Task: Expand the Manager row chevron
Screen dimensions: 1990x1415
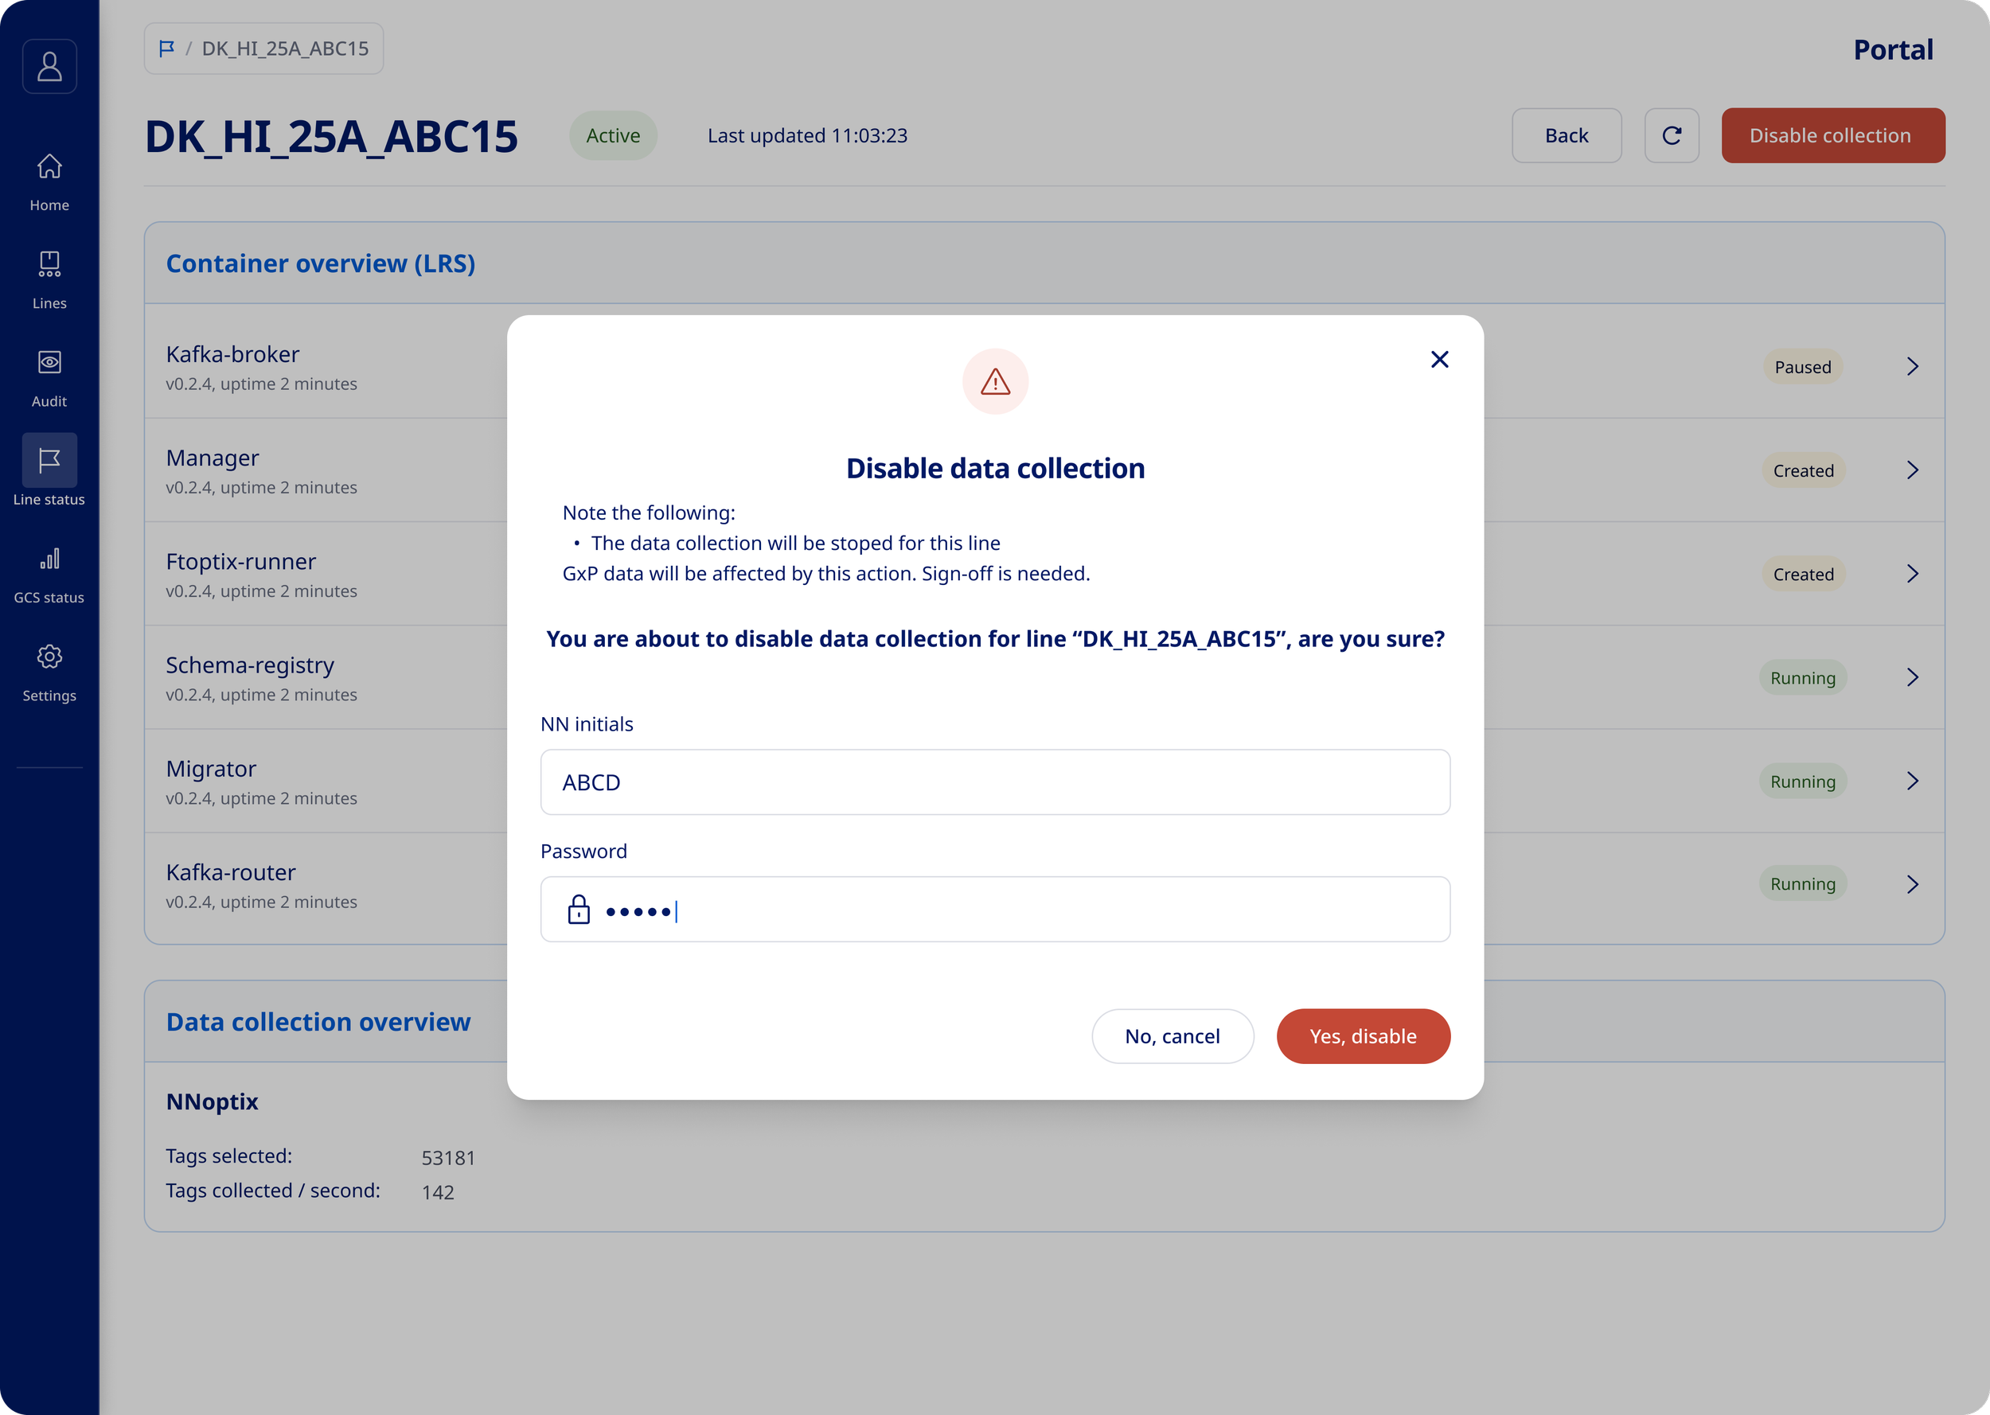Action: pyautogui.click(x=1911, y=470)
